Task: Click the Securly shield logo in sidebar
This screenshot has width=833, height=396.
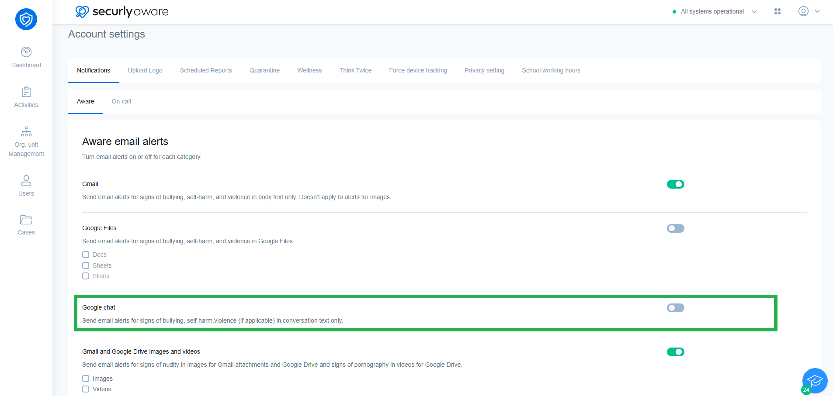Action: pyautogui.click(x=26, y=19)
